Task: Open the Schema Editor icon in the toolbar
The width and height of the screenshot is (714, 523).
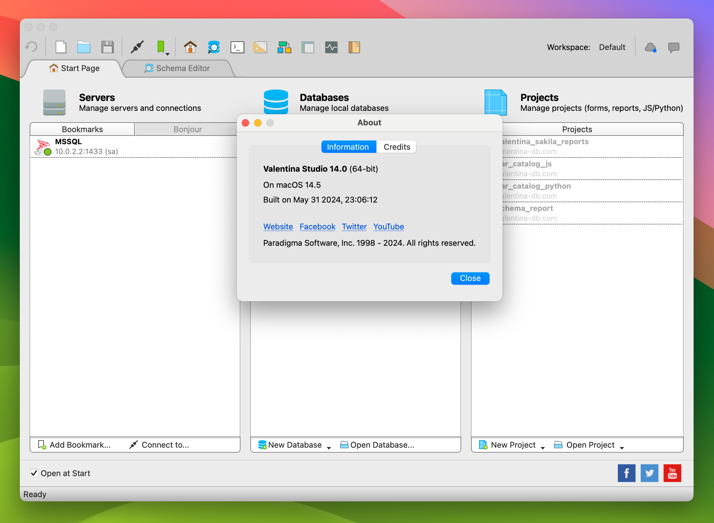Action: (214, 47)
